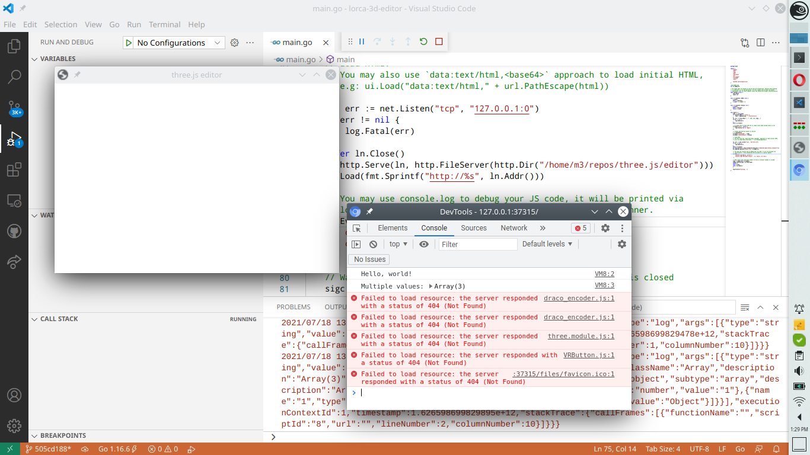
Task: Open Source Control view with 3K+ badge
Action: click(x=14, y=108)
